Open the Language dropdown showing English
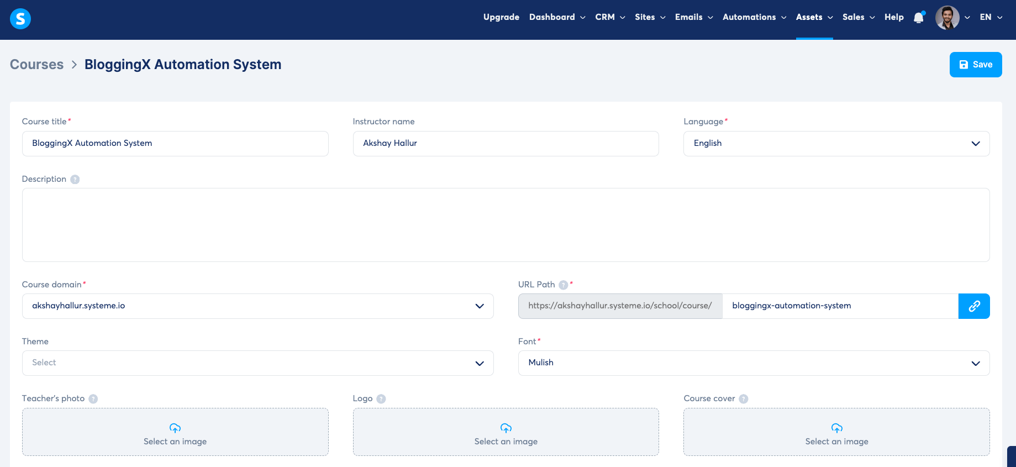This screenshot has width=1016, height=467. [836, 144]
